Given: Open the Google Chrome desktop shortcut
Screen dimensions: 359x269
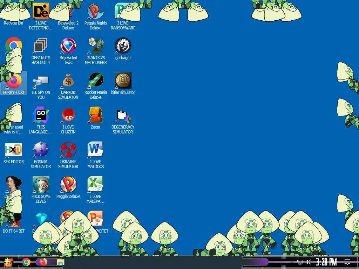Looking at the screenshot, I should (14, 45).
